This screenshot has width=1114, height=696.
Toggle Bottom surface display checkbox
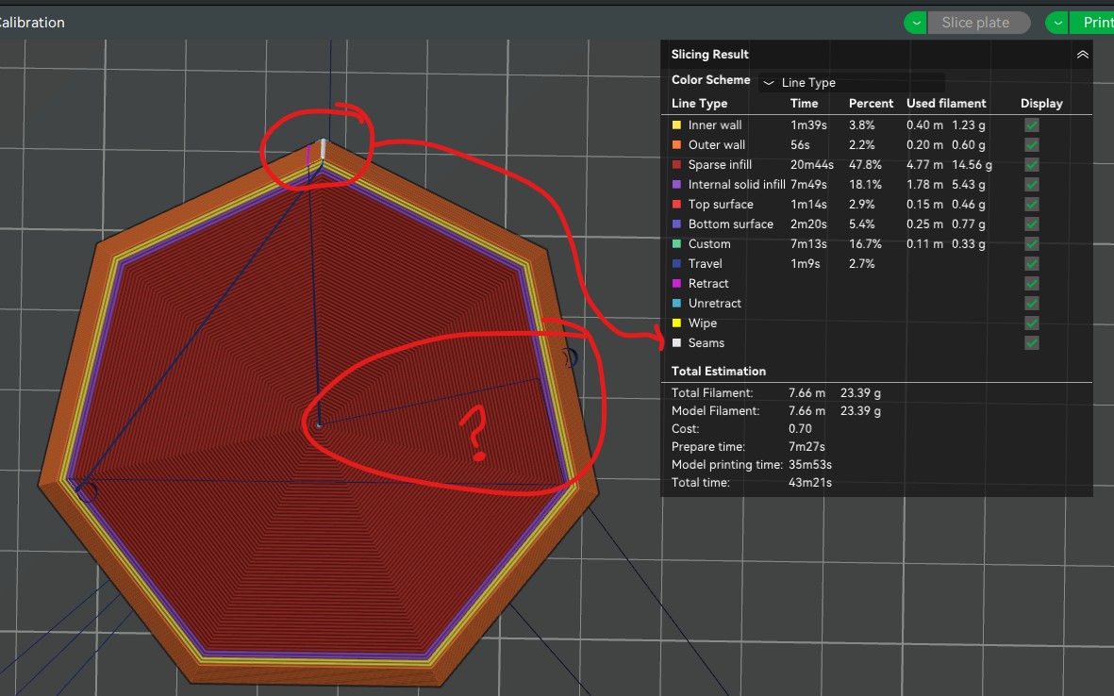click(x=1032, y=224)
